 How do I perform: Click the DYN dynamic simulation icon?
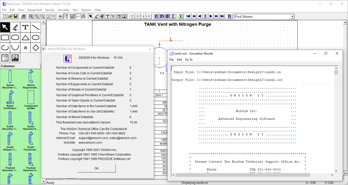[x=162, y=16]
